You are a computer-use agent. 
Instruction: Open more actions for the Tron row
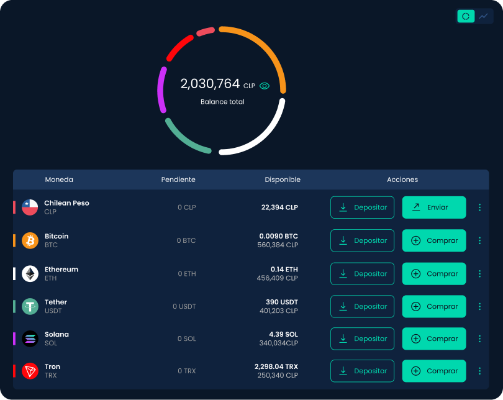click(479, 371)
